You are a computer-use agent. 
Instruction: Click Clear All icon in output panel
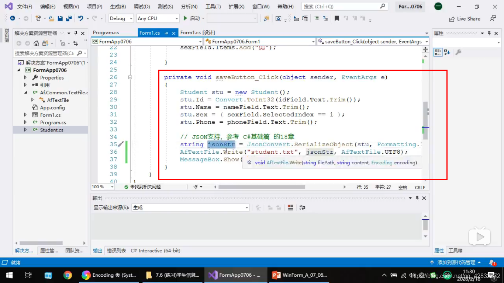pos(290,207)
